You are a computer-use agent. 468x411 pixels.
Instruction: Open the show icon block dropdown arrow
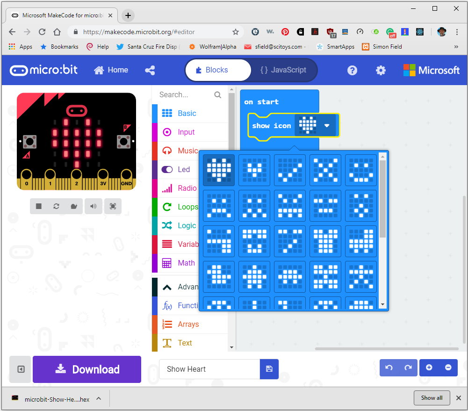pos(327,125)
